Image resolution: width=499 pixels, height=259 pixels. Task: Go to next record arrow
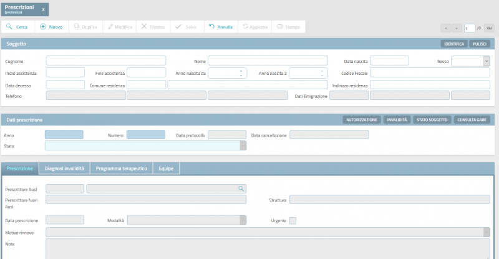click(457, 28)
